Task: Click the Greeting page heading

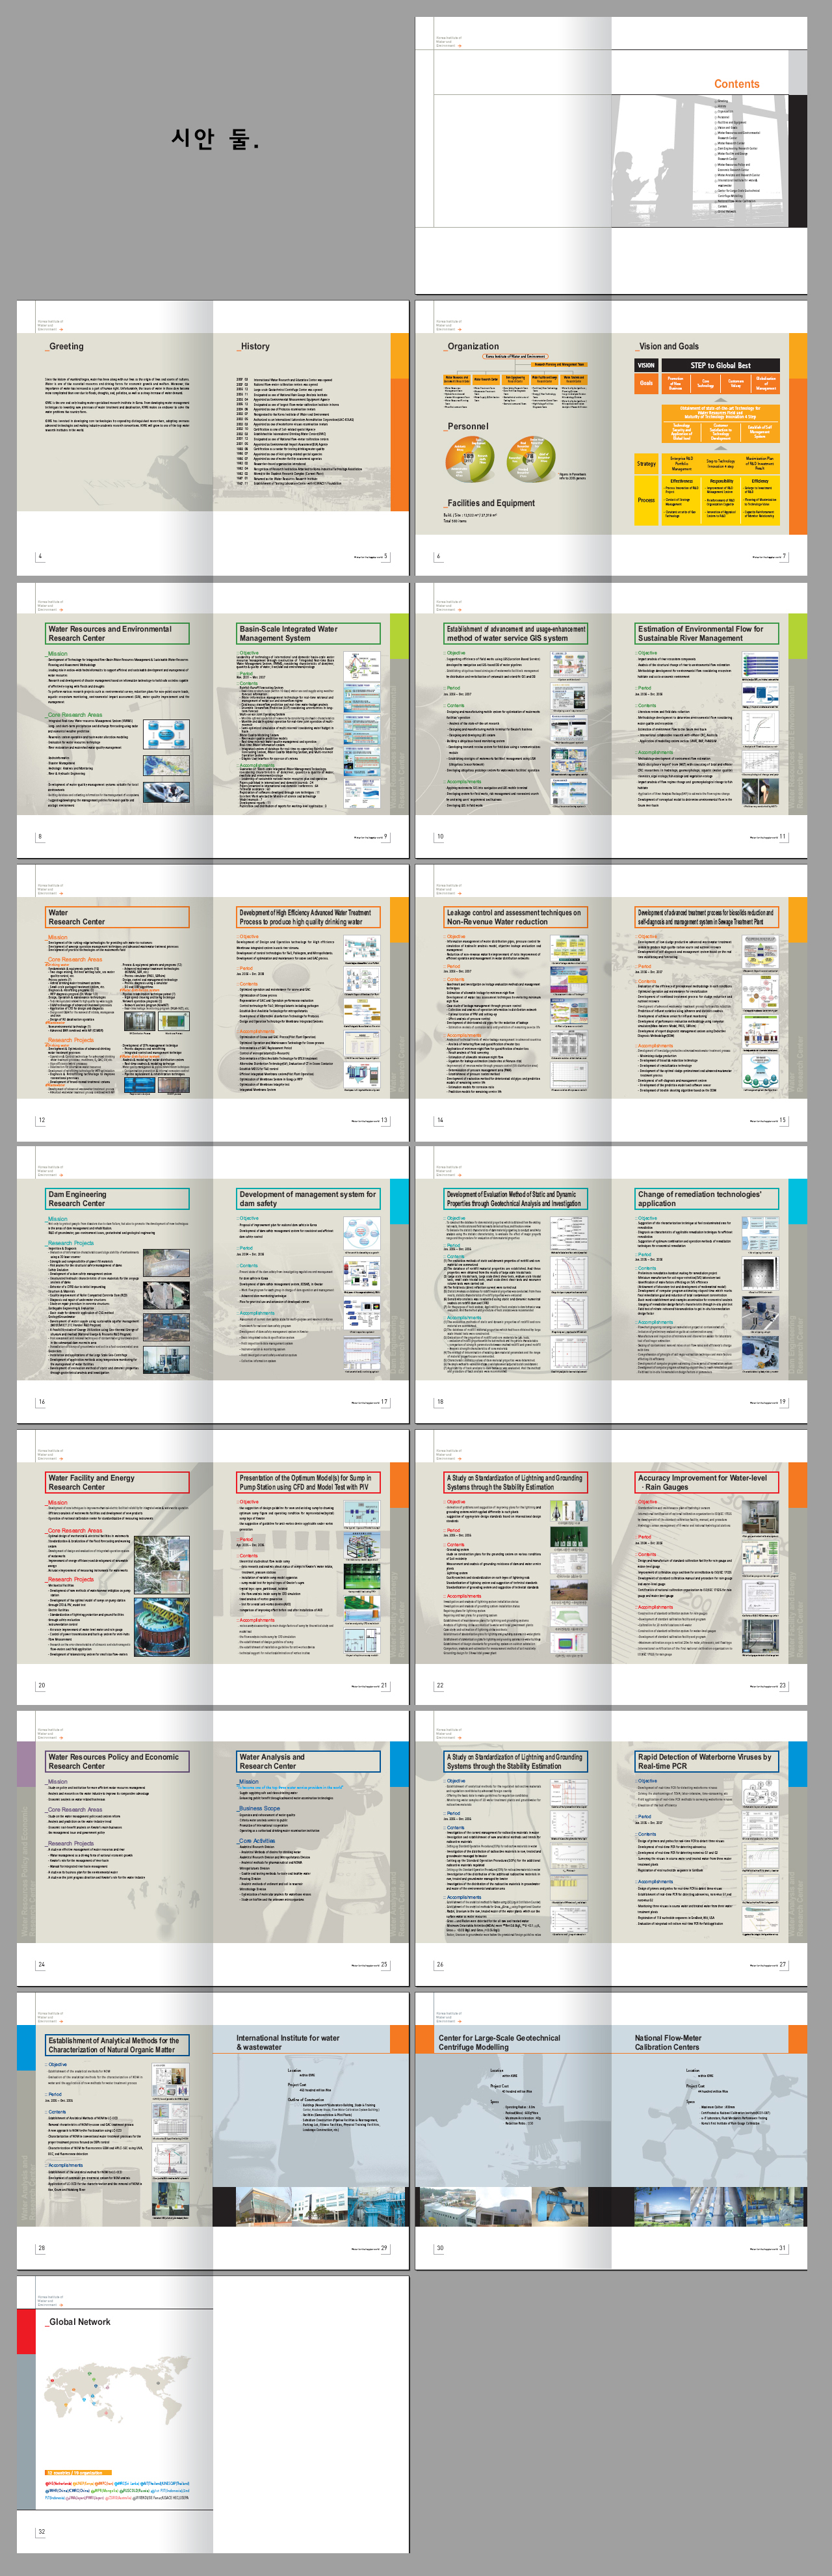Action: [66, 346]
